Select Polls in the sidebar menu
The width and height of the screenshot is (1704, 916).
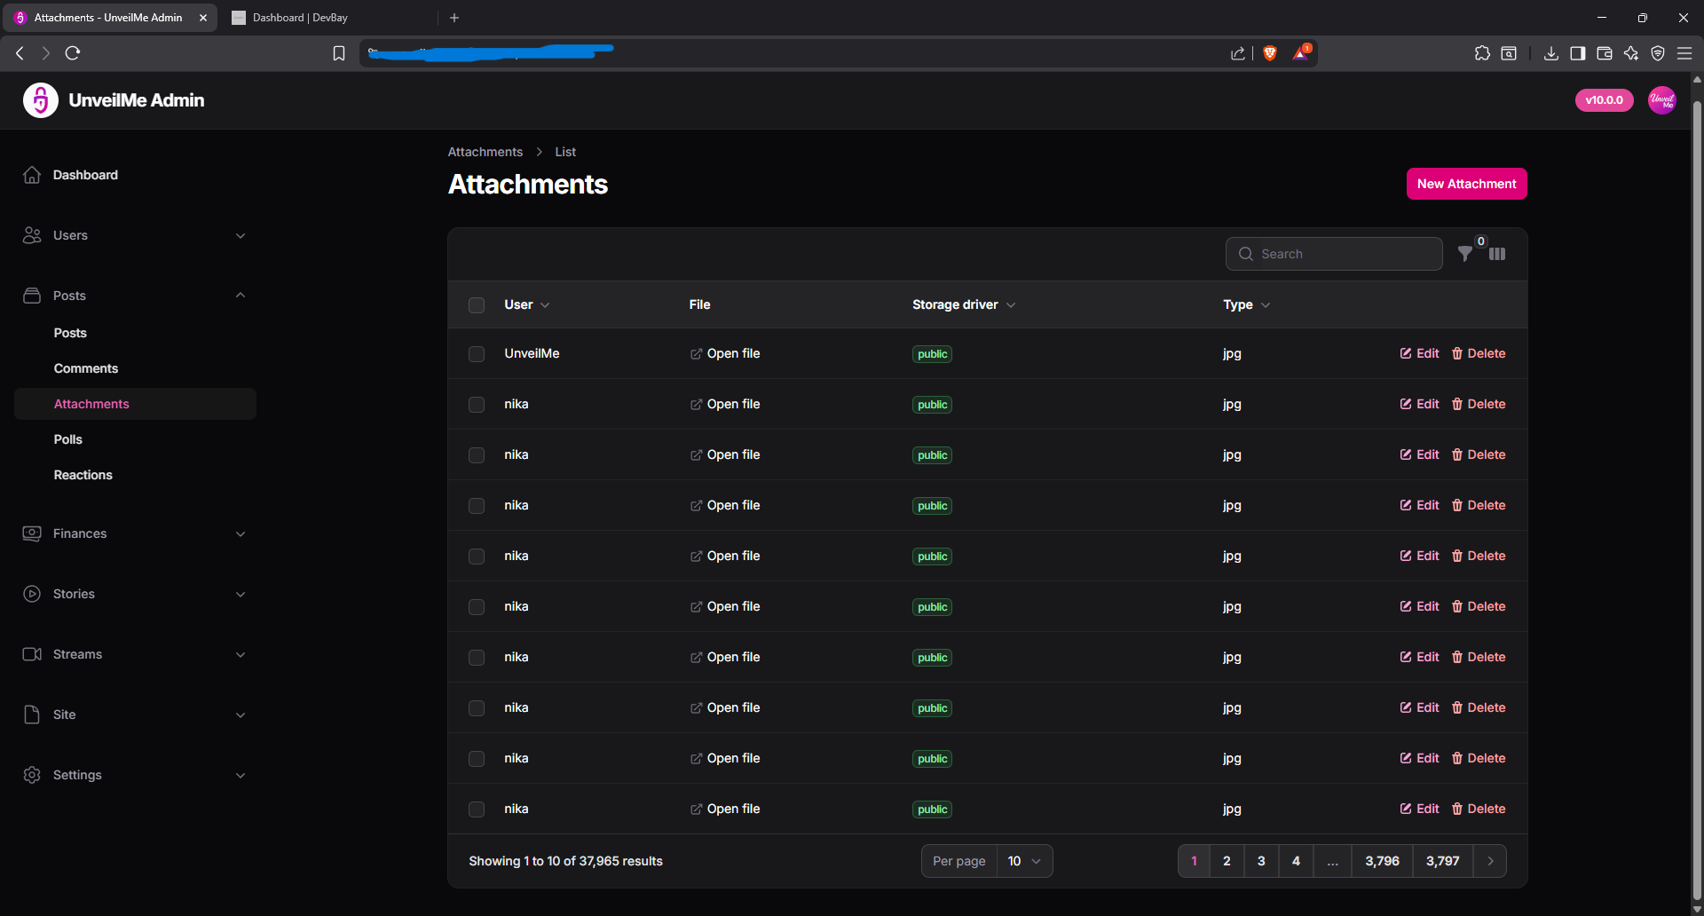67,438
